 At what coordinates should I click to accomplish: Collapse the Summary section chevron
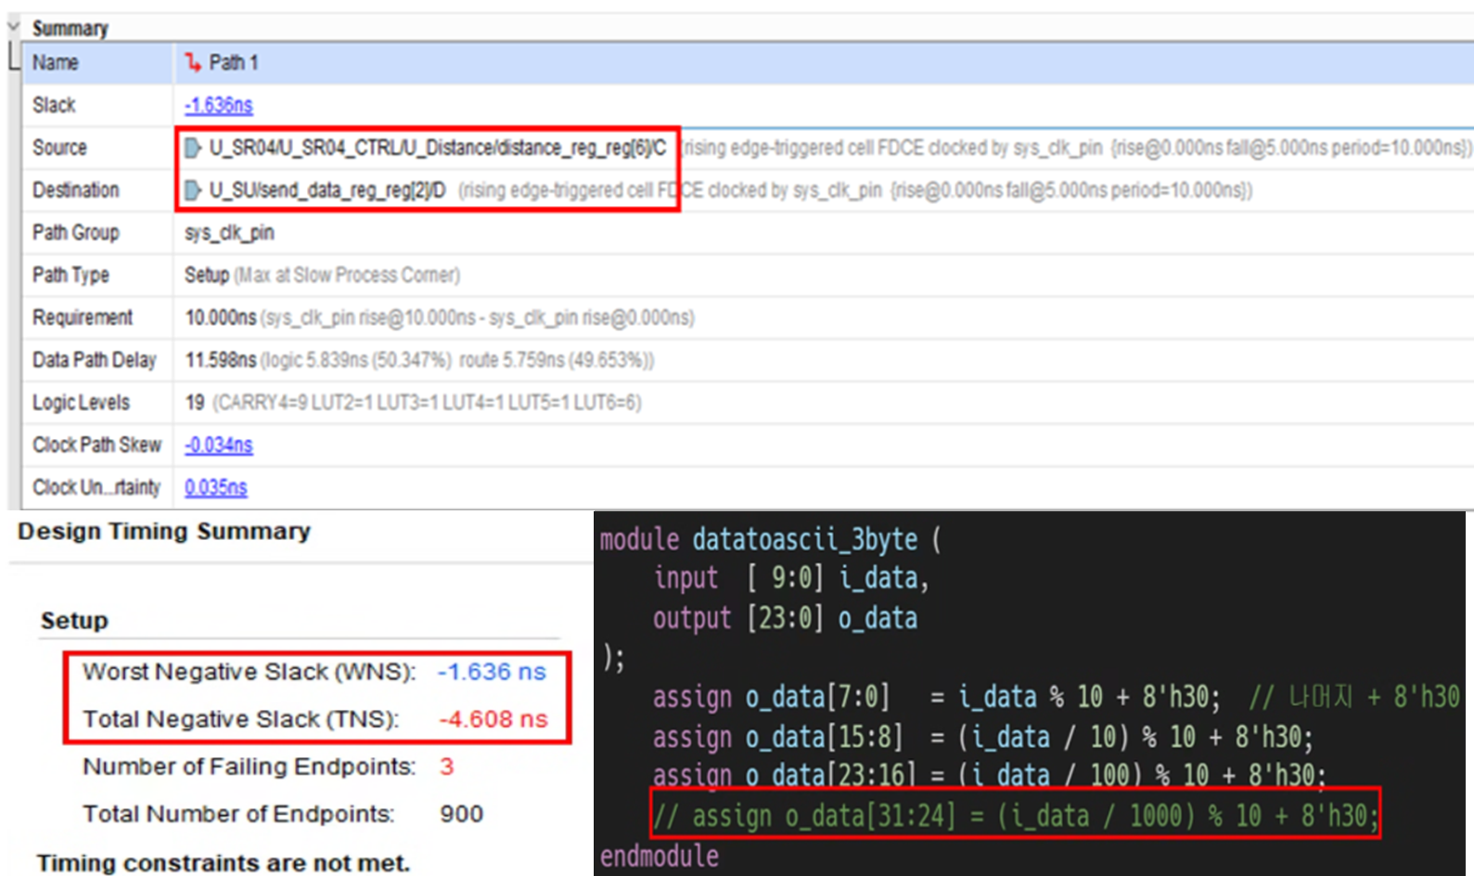point(13,27)
